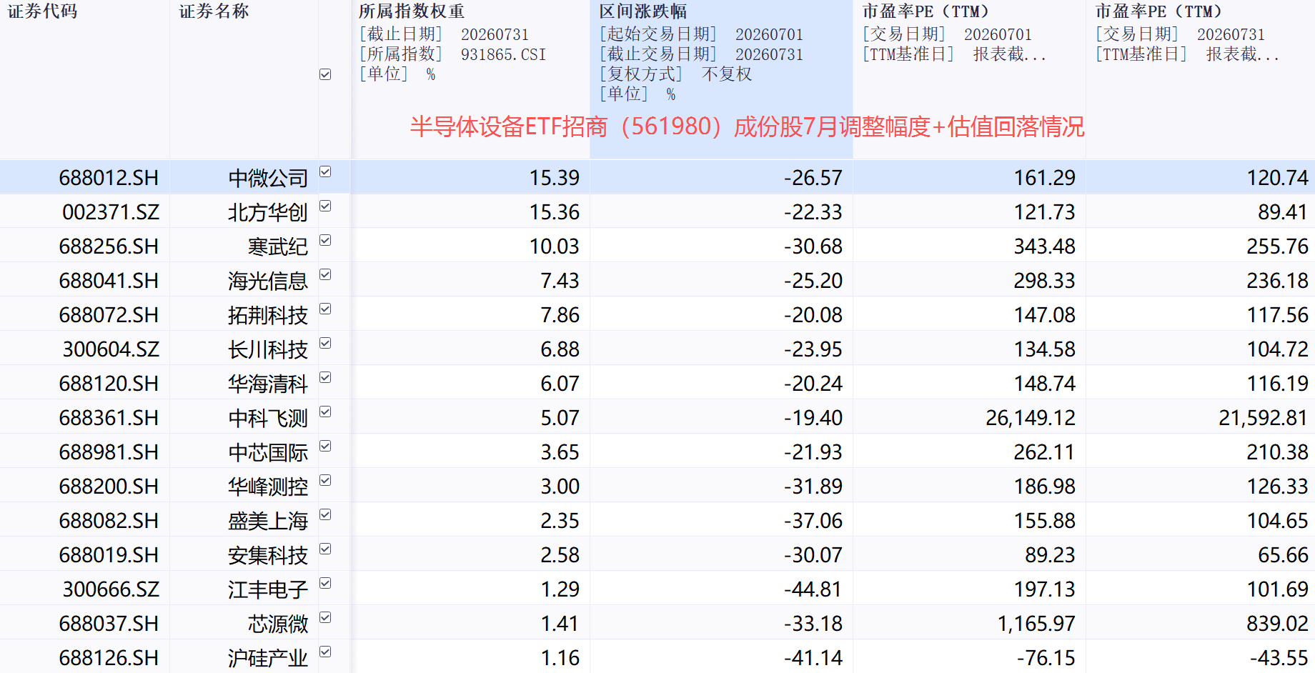Click stock code 688120.SH
1315x673 pixels.
click(x=109, y=383)
